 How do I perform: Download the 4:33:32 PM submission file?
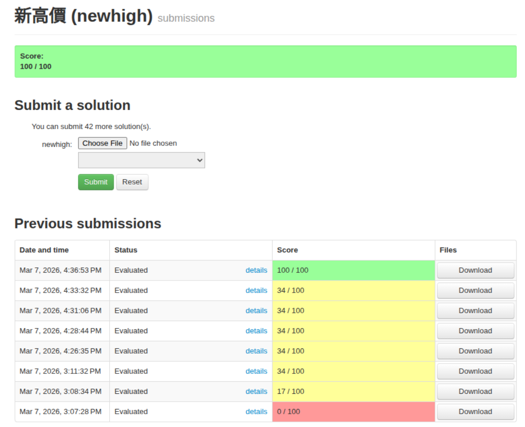475,291
